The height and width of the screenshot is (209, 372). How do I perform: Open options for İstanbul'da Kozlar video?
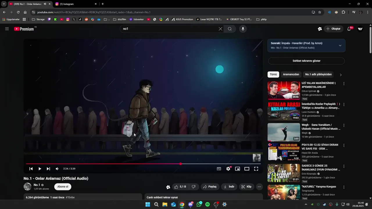pos(344,105)
